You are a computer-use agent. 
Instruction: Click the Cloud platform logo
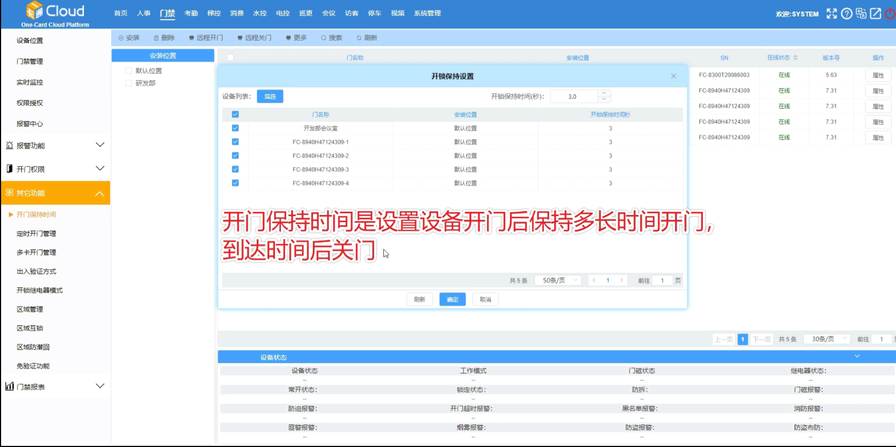pos(55,14)
